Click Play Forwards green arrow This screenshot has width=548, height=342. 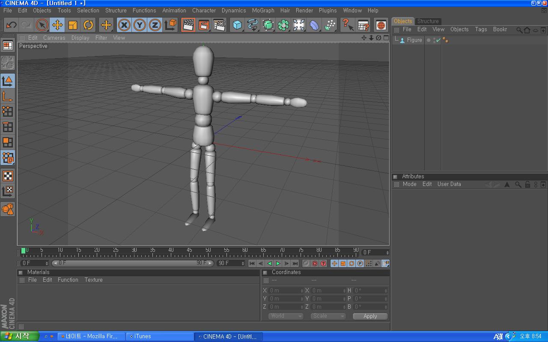coord(278,263)
